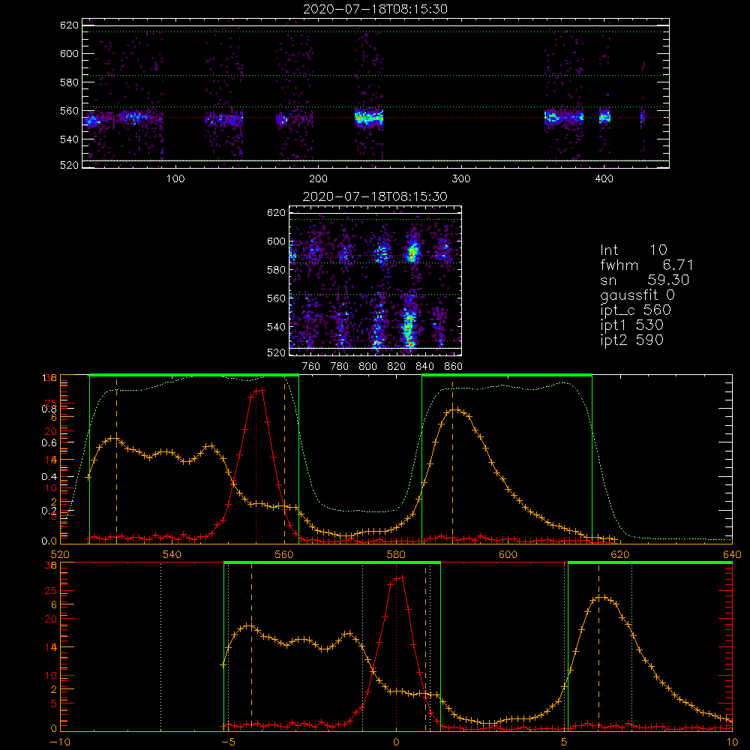
Task: Click the 200 tick label under the top image
Action: click(x=318, y=179)
